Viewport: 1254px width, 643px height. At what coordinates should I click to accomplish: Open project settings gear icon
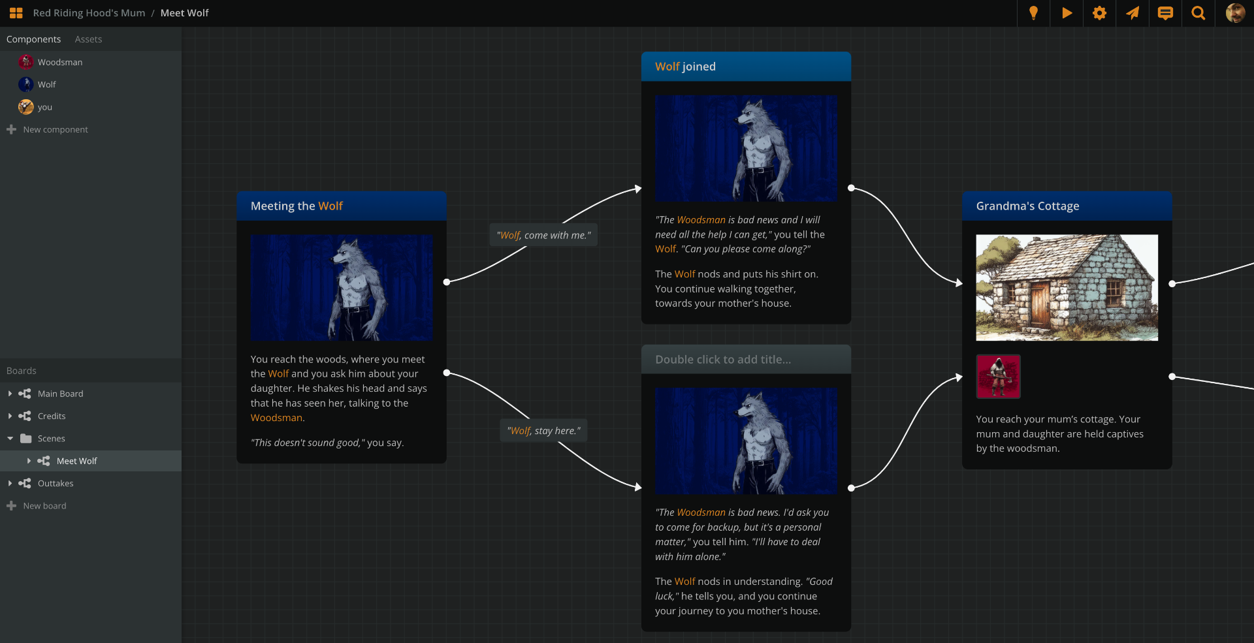(1099, 13)
